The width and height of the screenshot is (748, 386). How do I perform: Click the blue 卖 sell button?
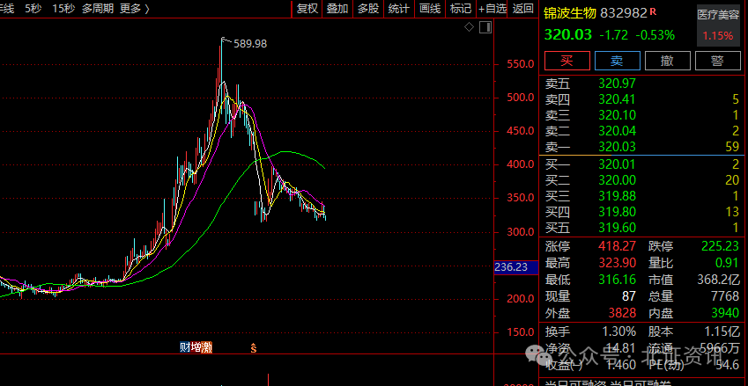[x=618, y=61]
